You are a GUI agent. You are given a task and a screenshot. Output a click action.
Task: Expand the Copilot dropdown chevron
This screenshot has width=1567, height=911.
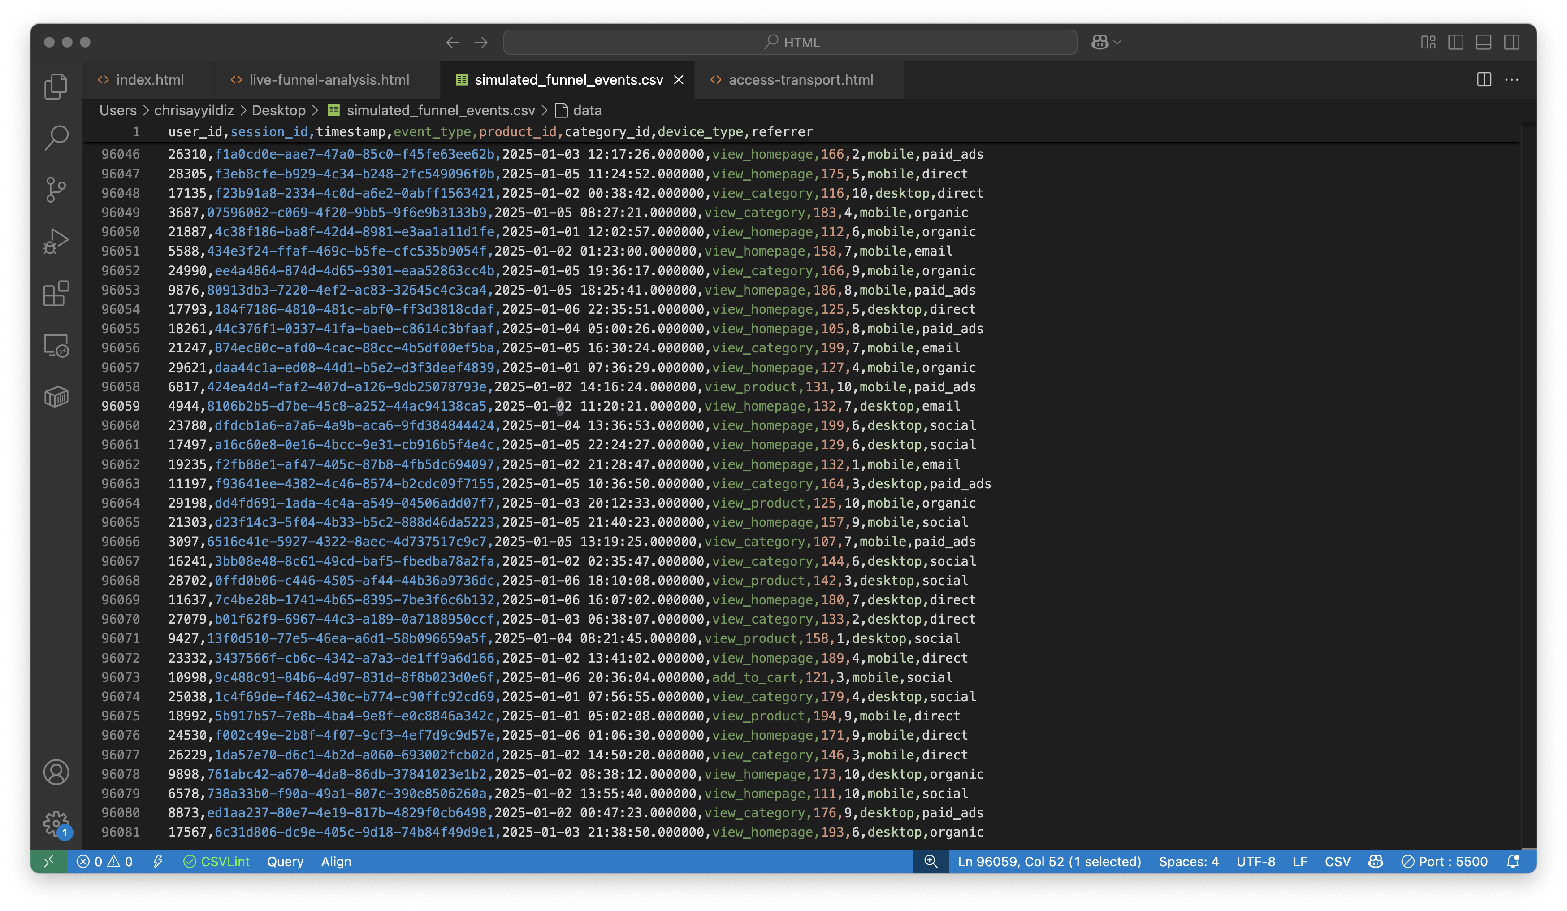point(1117,42)
